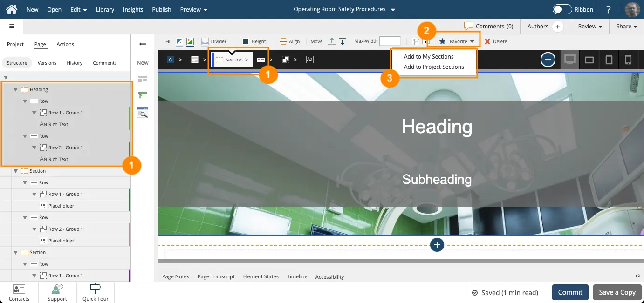Add a new question page icon
Screen dimensions: 644x303
(143, 95)
